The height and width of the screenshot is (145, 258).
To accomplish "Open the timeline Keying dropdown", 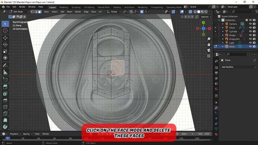I will pyautogui.click(x=27, y=134).
